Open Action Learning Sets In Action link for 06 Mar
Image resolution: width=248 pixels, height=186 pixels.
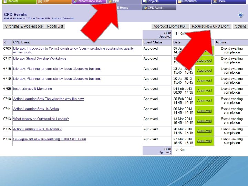pos(36,109)
